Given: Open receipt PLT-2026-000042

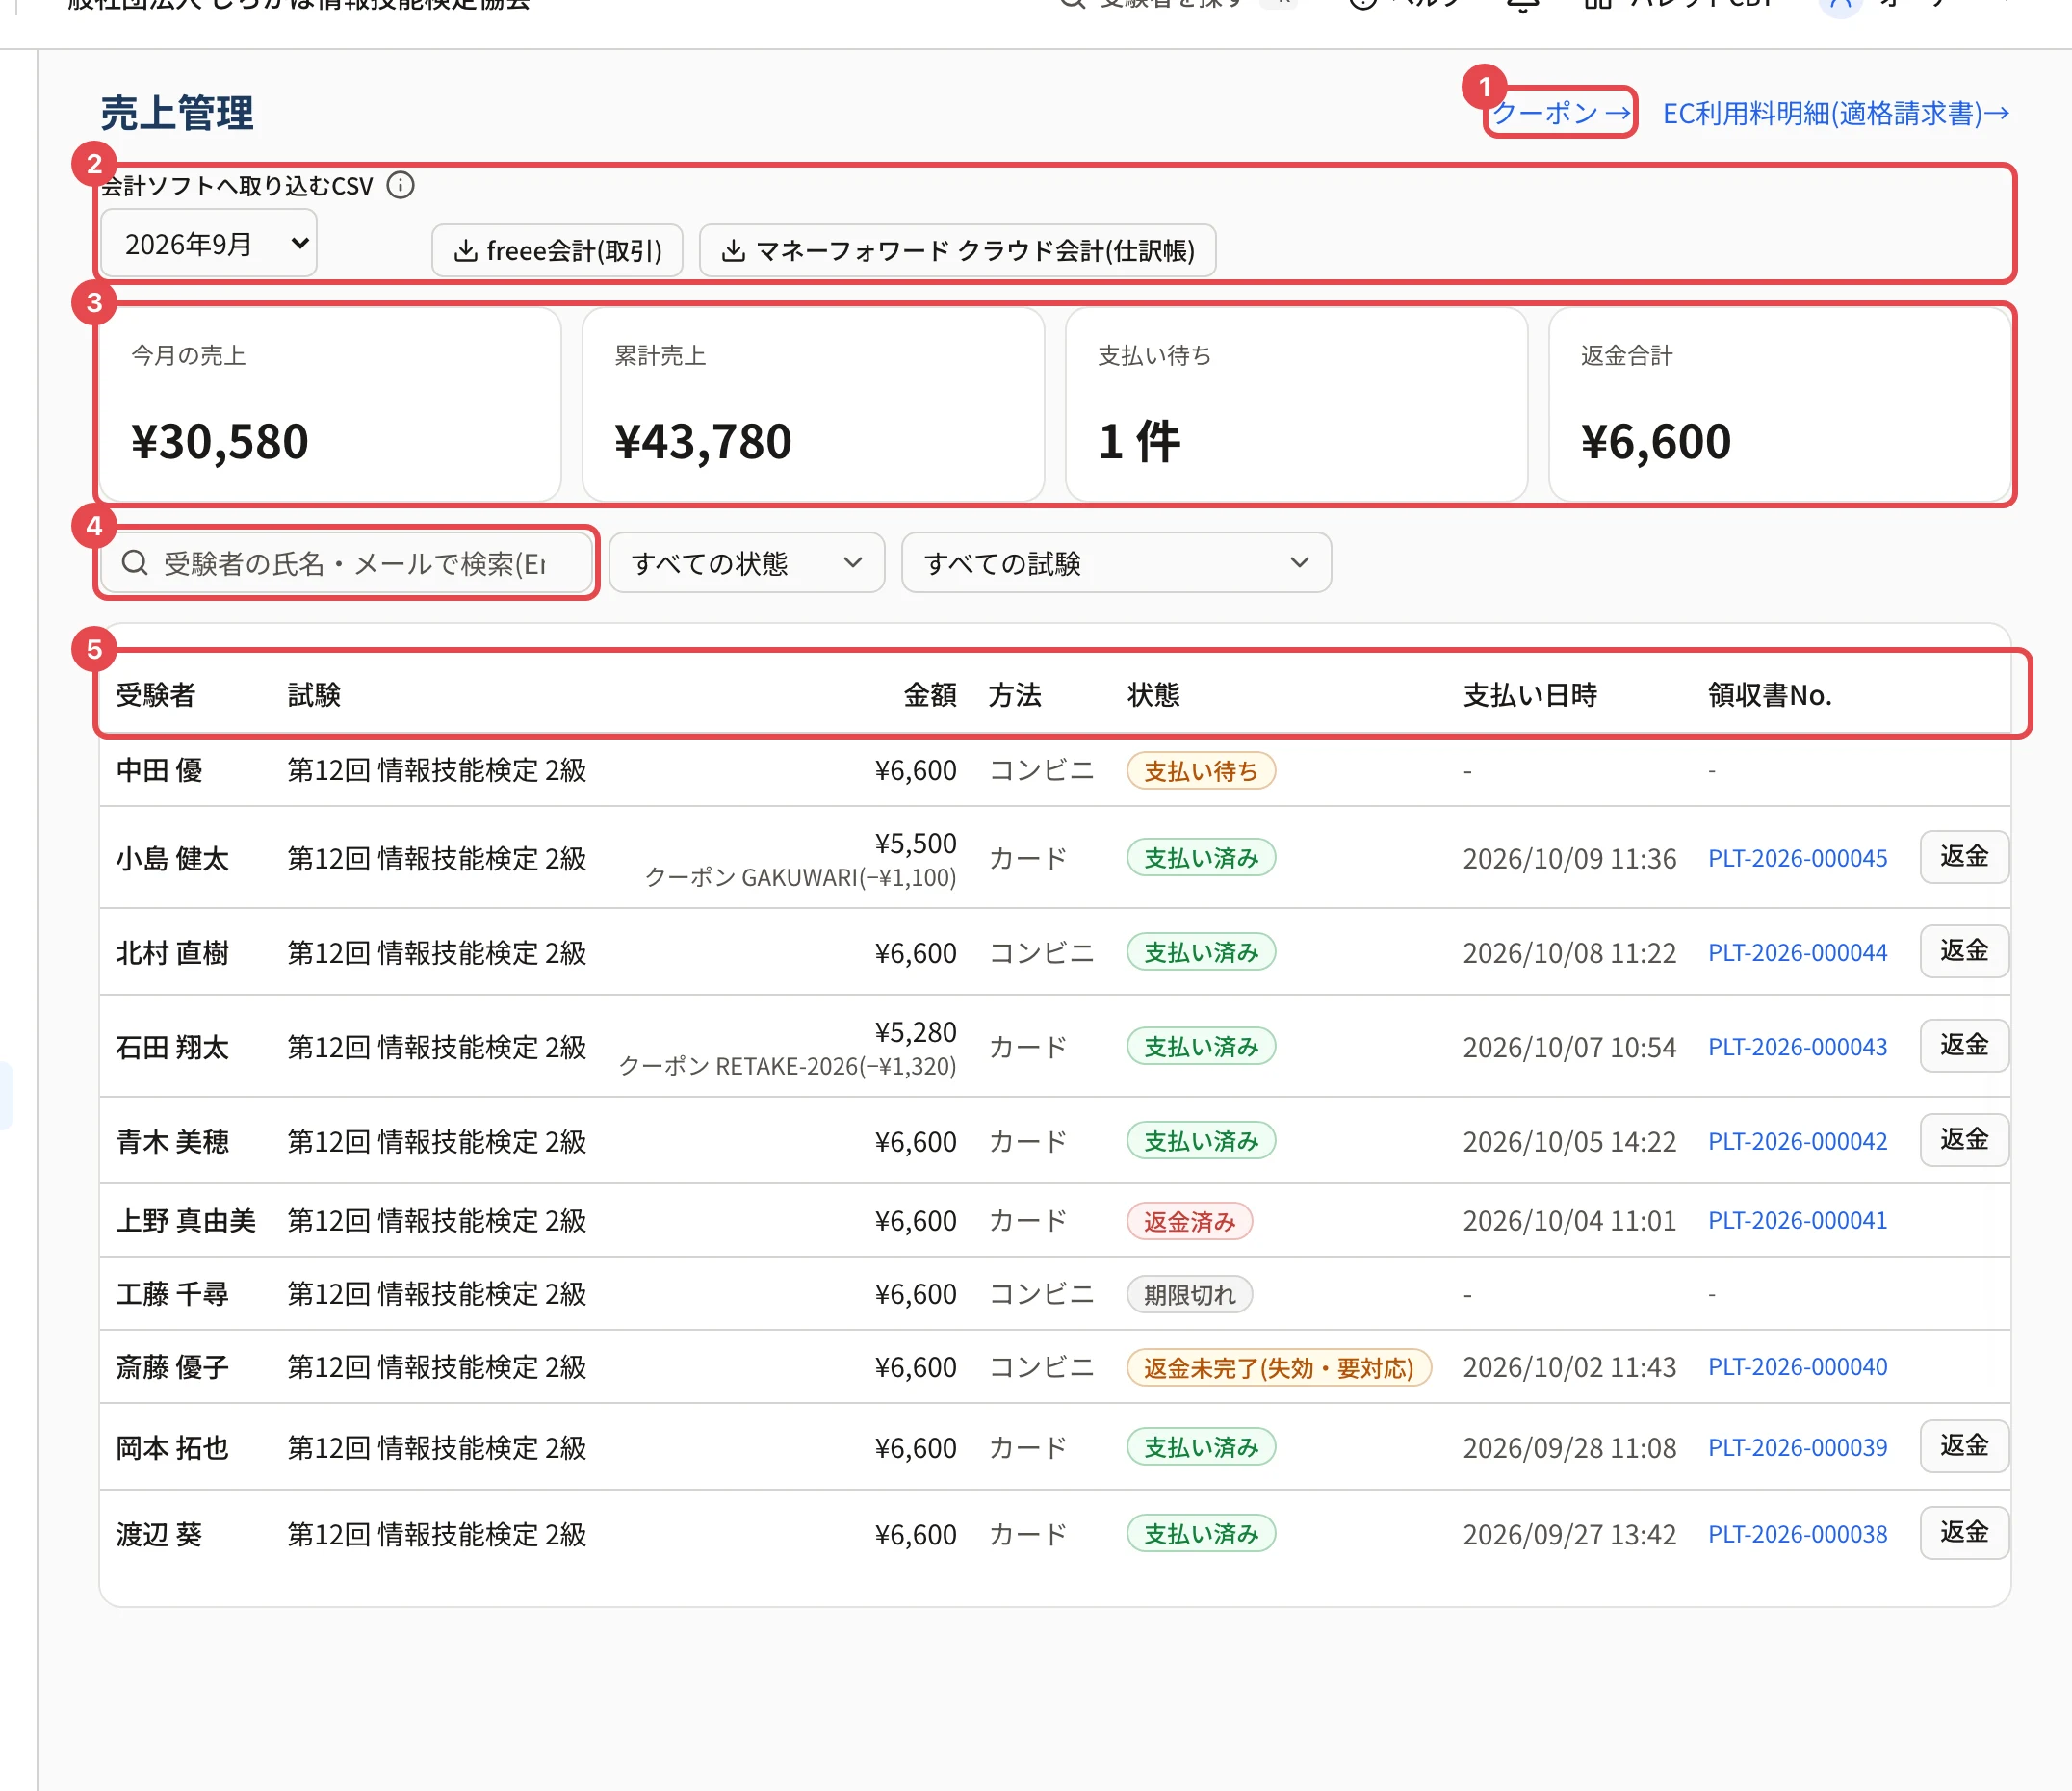Looking at the screenshot, I should click(x=1797, y=1141).
